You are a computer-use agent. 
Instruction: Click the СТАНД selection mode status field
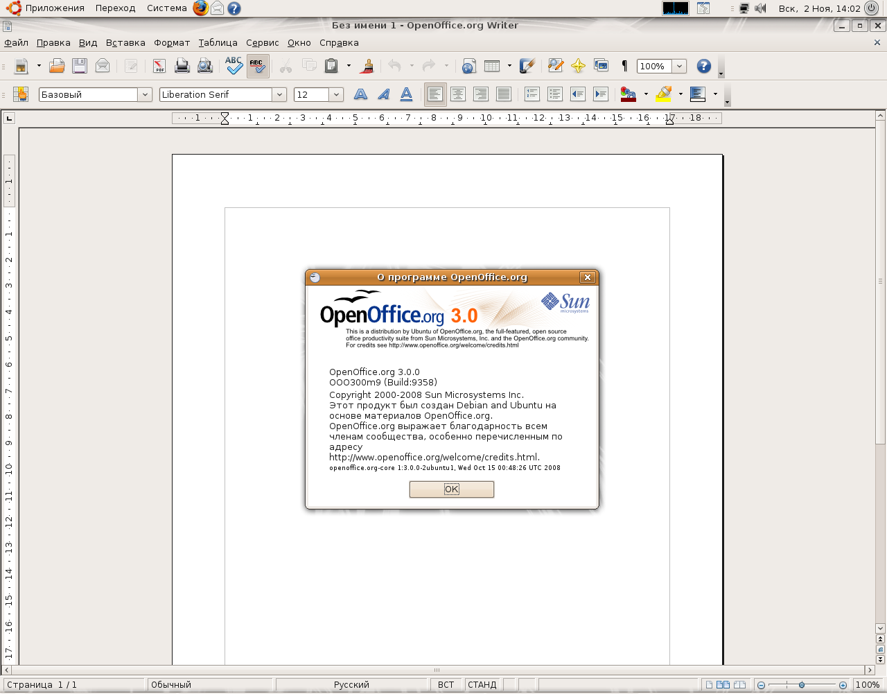tap(482, 684)
